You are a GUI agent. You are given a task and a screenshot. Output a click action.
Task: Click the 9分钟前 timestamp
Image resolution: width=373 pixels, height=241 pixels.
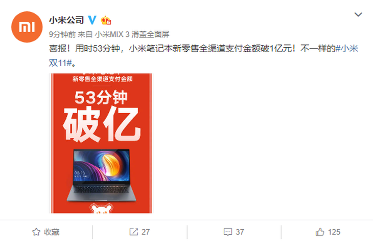pyautogui.click(x=62, y=34)
